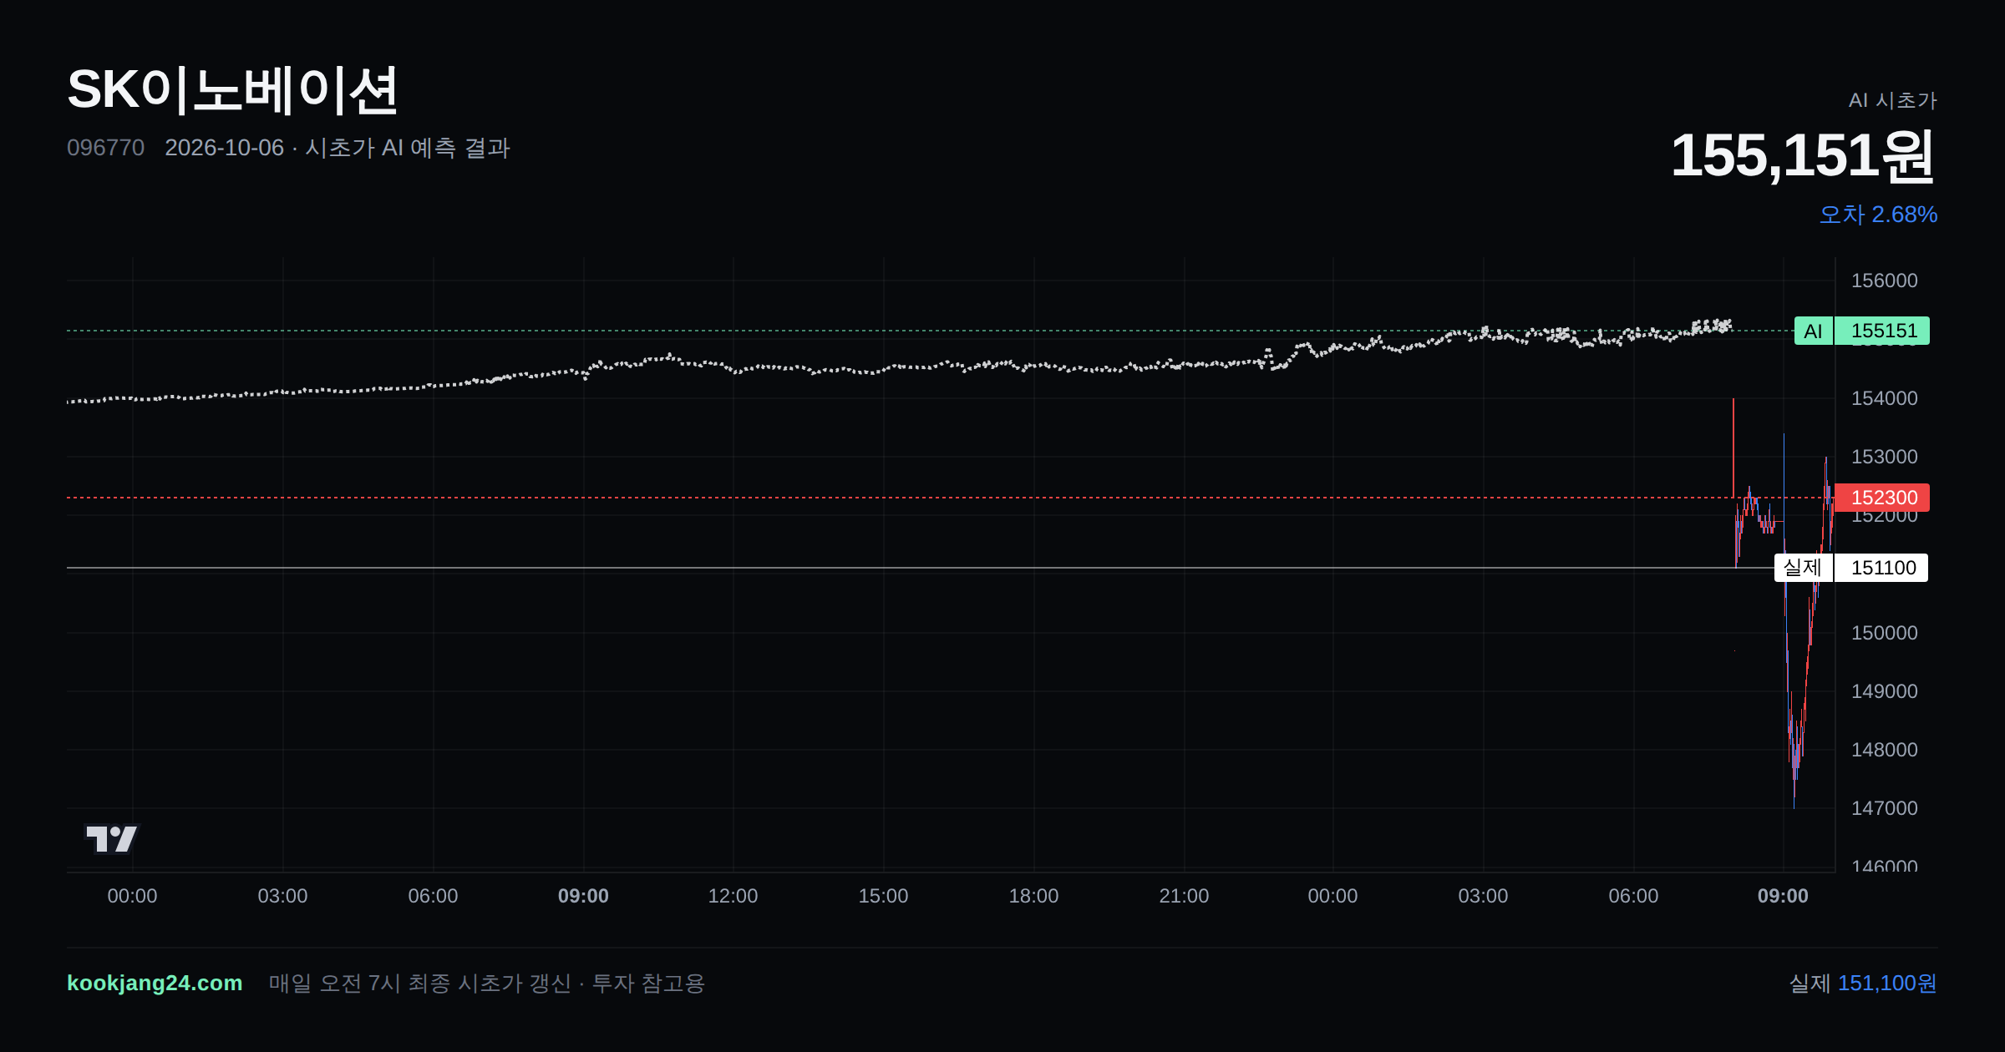Click the 153000 price axis label
The image size is (2005, 1052).
[1884, 457]
